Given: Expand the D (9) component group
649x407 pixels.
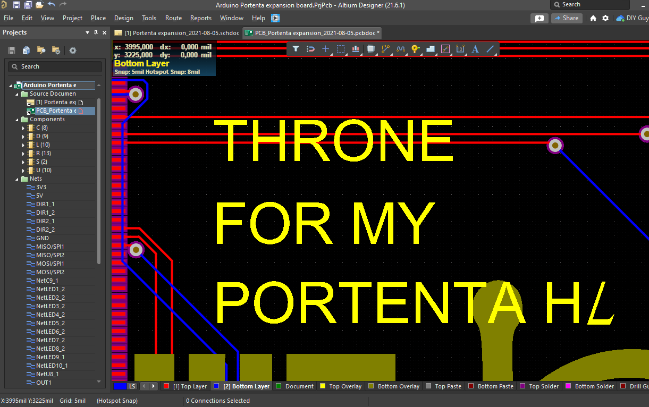Looking at the screenshot, I should point(23,137).
